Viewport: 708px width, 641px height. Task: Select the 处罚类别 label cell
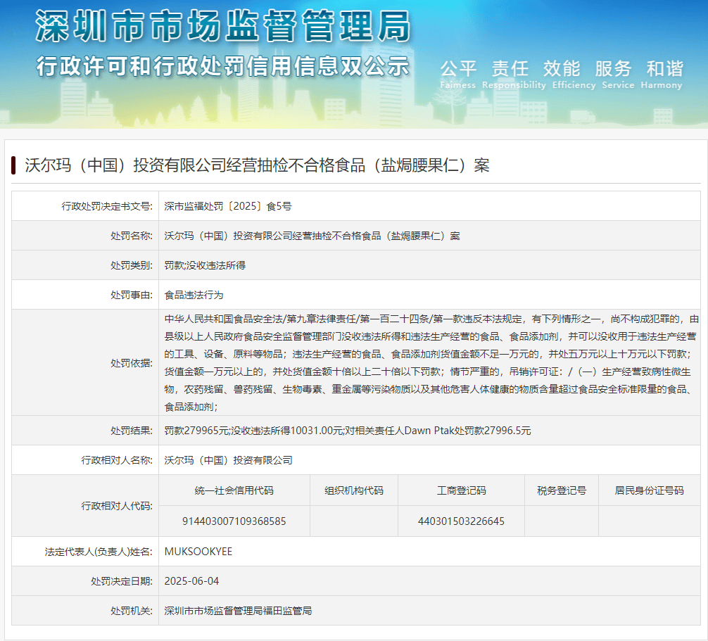point(85,265)
